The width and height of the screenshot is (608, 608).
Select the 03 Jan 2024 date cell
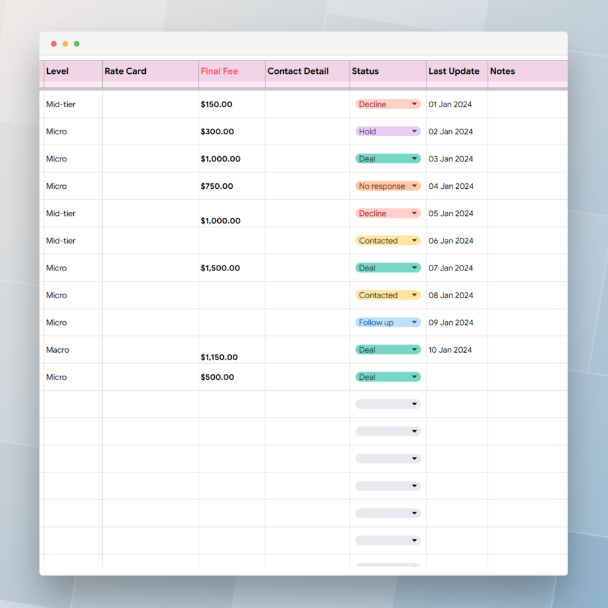(457, 159)
